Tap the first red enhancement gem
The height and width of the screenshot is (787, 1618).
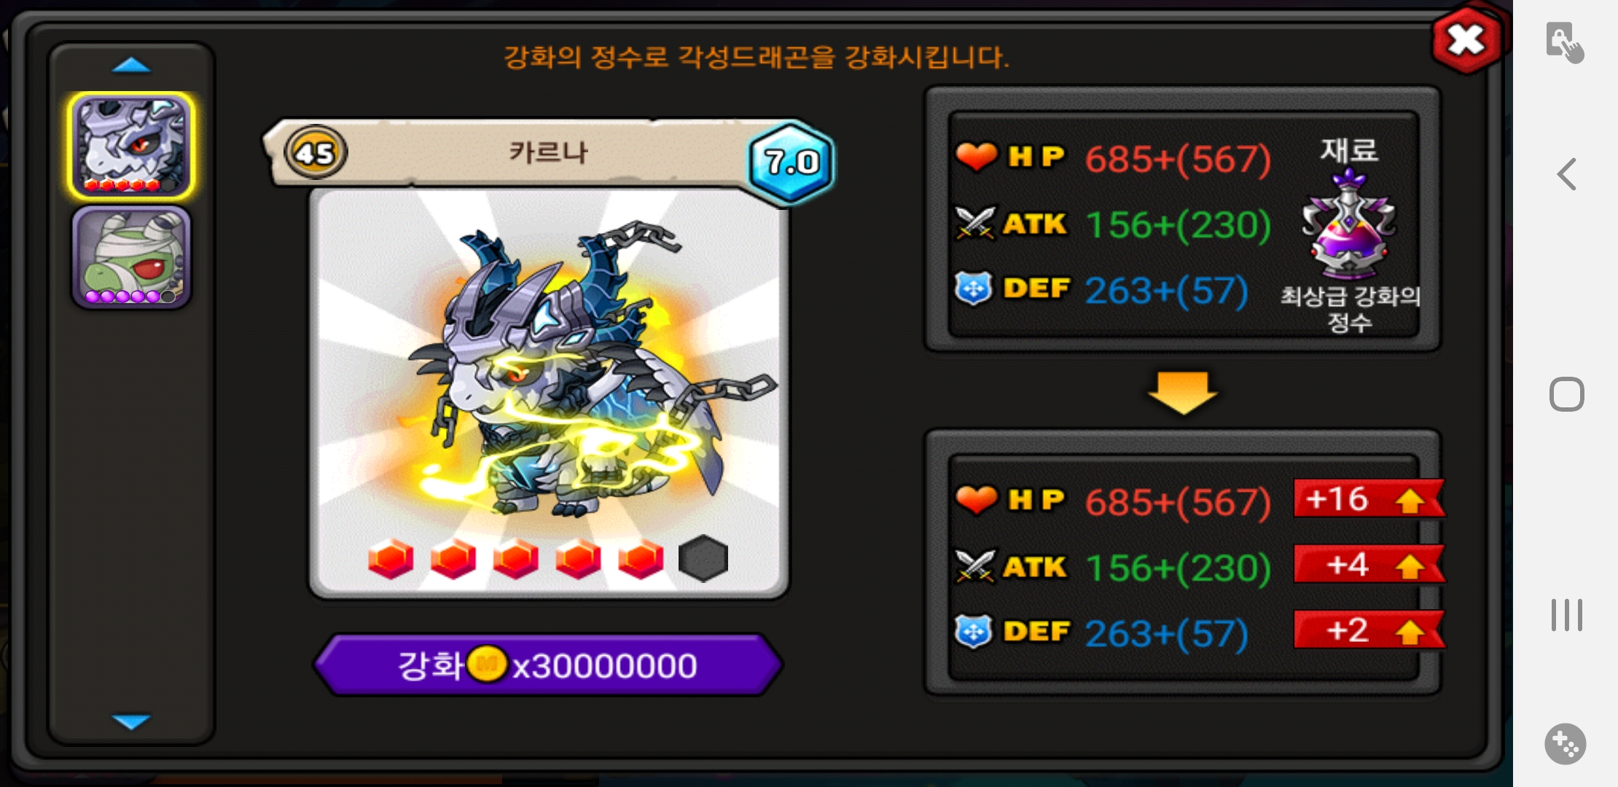pyautogui.click(x=391, y=559)
